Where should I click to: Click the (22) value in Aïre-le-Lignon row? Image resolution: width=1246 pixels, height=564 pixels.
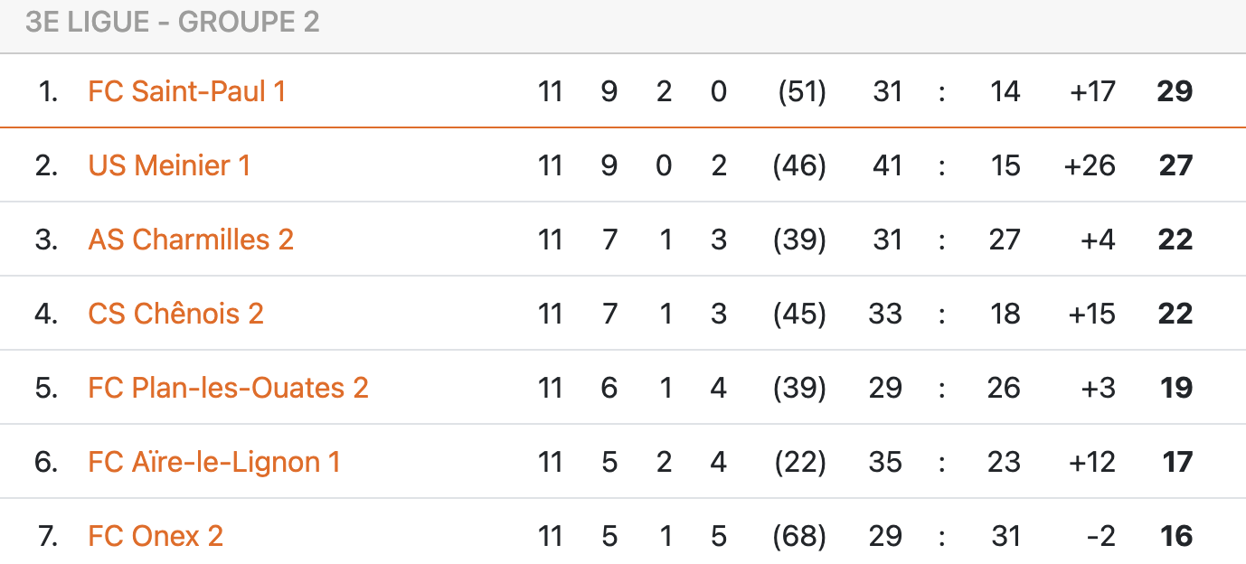[x=799, y=462]
